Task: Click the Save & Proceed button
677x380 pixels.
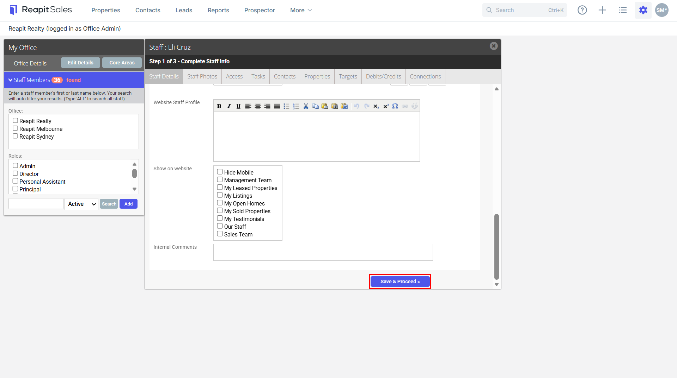Action: pyautogui.click(x=400, y=281)
